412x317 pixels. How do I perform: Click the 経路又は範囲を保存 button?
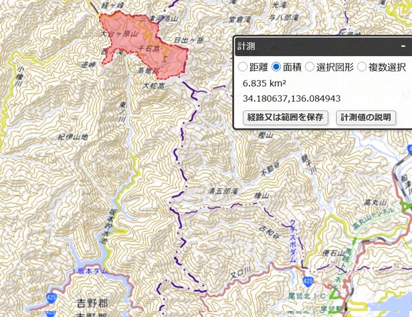(286, 118)
